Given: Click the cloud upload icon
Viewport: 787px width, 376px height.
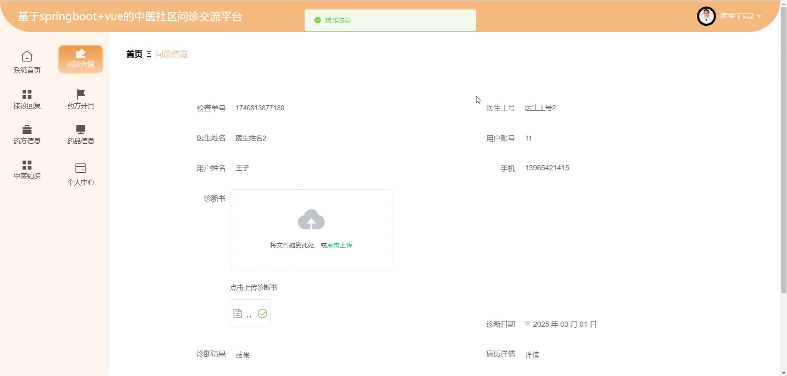Looking at the screenshot, I should [311, 220].
